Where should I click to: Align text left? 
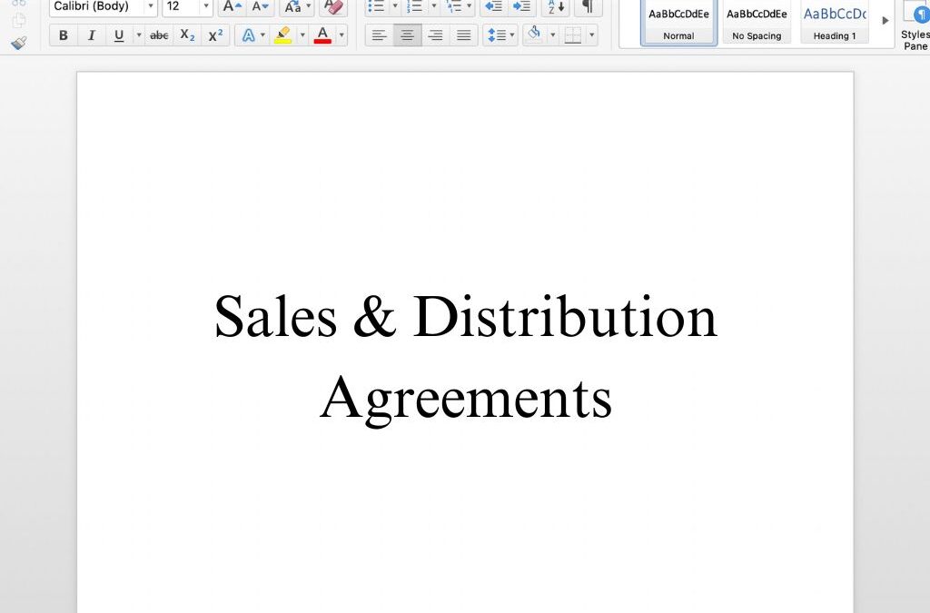379,35
